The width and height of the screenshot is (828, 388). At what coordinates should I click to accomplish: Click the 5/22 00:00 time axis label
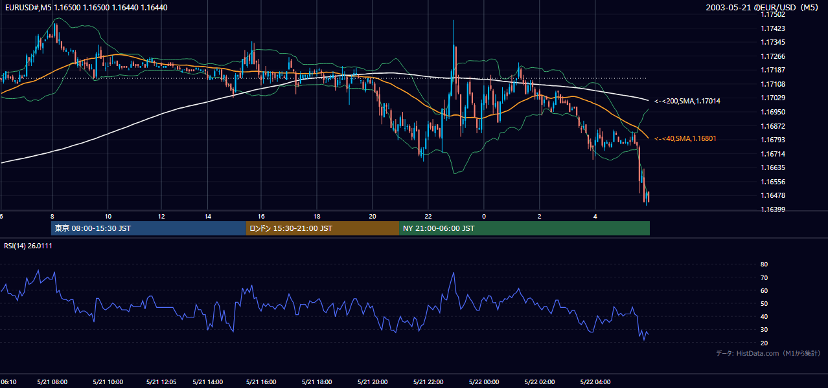[x=483, y=382]
